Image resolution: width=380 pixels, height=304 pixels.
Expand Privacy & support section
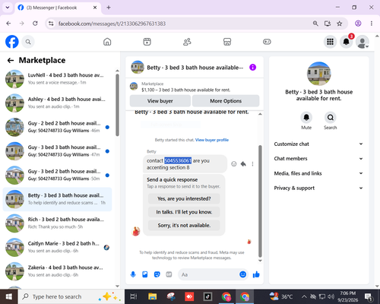(318, 188)
